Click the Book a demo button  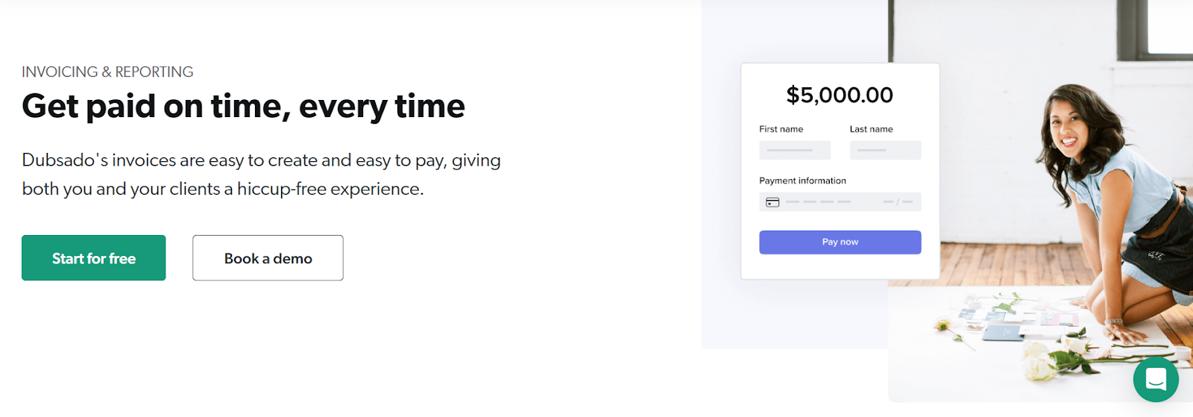pos(268,258)
